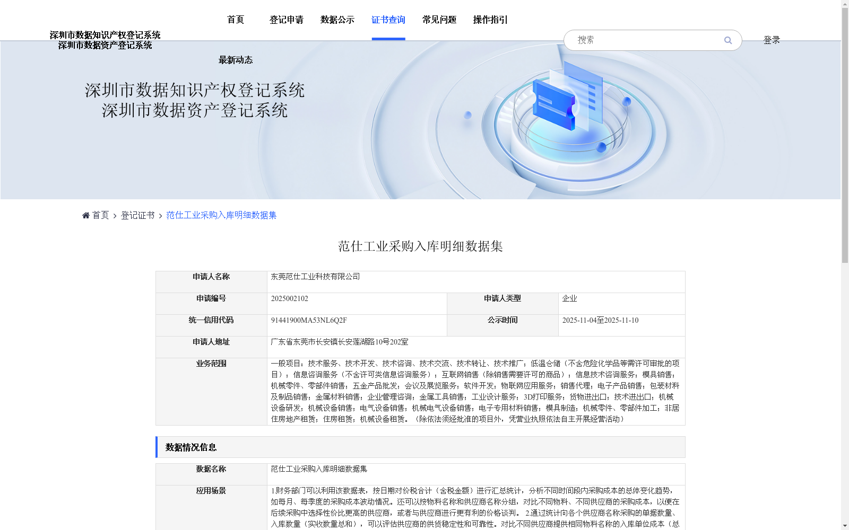
Task: Open the 常见问题 navigation tab
Action: (439, 20)
